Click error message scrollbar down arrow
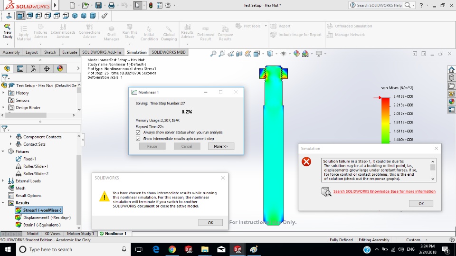Screen dimensions: 456x256 [433, 179]
